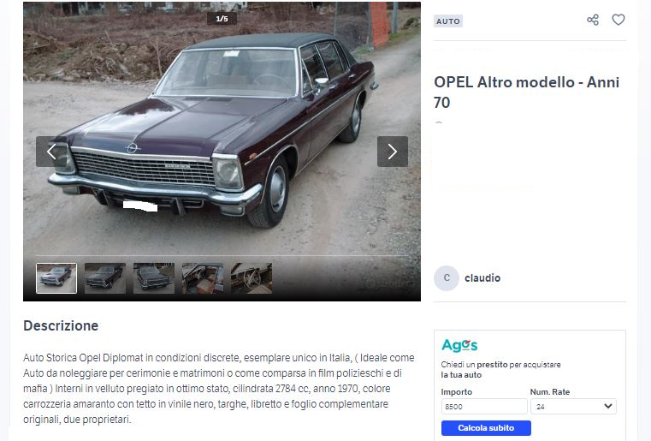651x441 pixels.
Task: Select the third car thumbnail
Action: tap(154, 278)
